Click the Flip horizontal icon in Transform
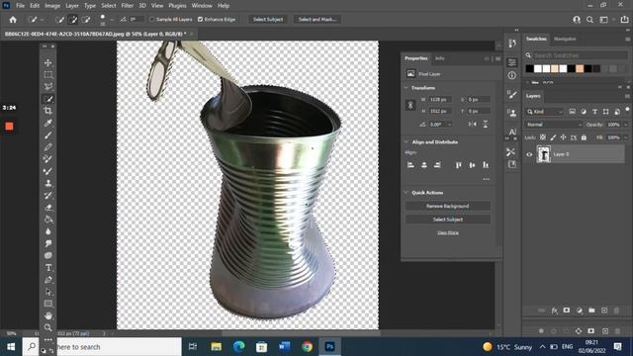The height and width of the screenshot is (356, 633). [x=473, y=125]
